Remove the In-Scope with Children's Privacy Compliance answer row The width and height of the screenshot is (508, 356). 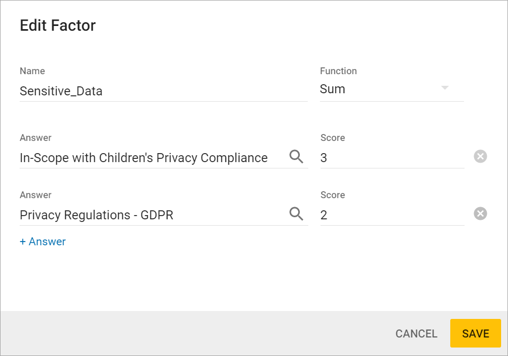pyautogui.click(x=480, y=156)
